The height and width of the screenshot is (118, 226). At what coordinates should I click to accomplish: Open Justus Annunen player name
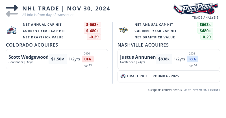pyautogui.click(x=138, y=57)
